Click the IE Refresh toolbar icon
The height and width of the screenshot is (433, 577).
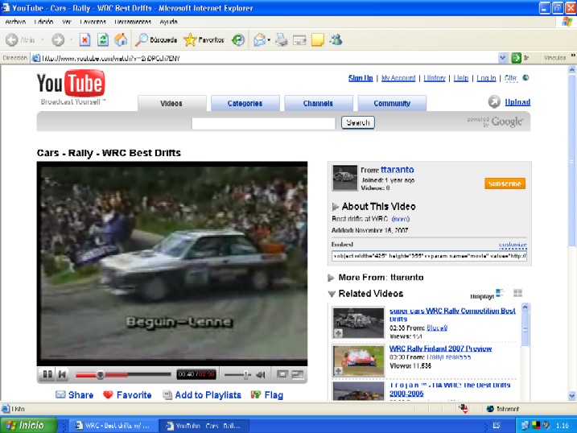coord(103,40)
